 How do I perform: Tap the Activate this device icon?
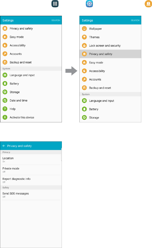[x=5, y=117]
